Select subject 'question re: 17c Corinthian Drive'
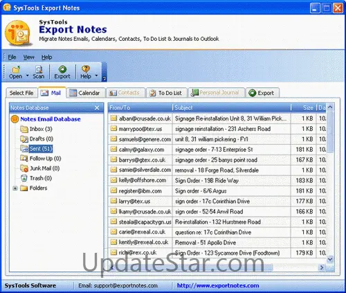 213,232
